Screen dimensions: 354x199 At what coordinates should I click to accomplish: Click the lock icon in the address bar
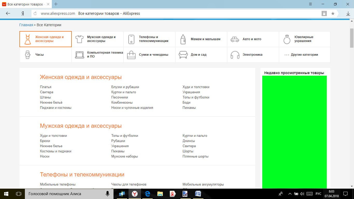(324, 13)
